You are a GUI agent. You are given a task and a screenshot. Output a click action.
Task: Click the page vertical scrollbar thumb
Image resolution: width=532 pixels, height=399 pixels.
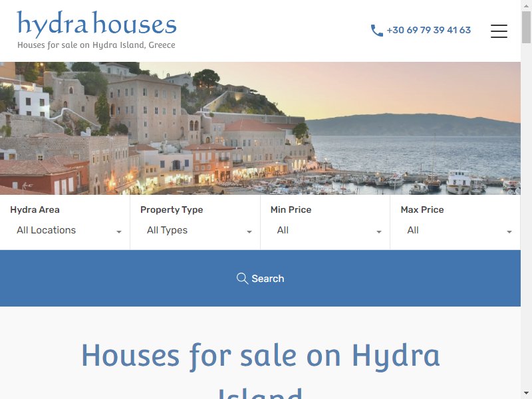coord(526,27)
